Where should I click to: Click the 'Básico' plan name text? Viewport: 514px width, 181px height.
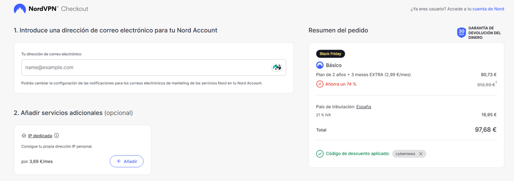(x=334, y=65)
